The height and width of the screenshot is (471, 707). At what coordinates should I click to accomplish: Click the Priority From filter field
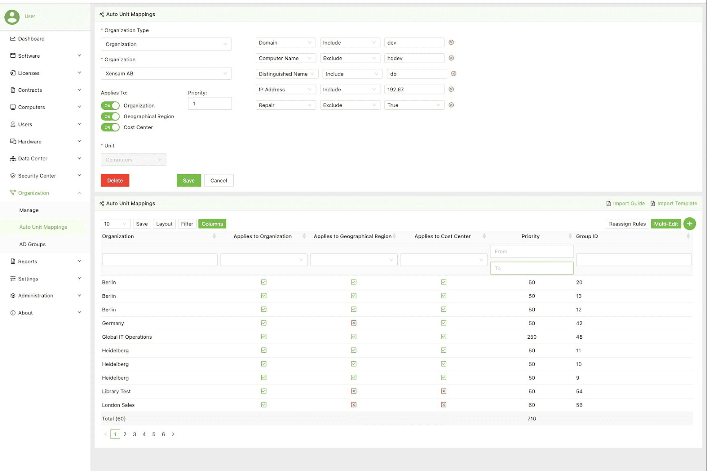coord(532,251)
